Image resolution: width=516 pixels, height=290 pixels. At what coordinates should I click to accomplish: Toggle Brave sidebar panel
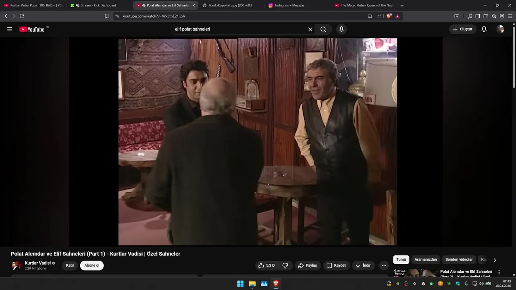478,16
